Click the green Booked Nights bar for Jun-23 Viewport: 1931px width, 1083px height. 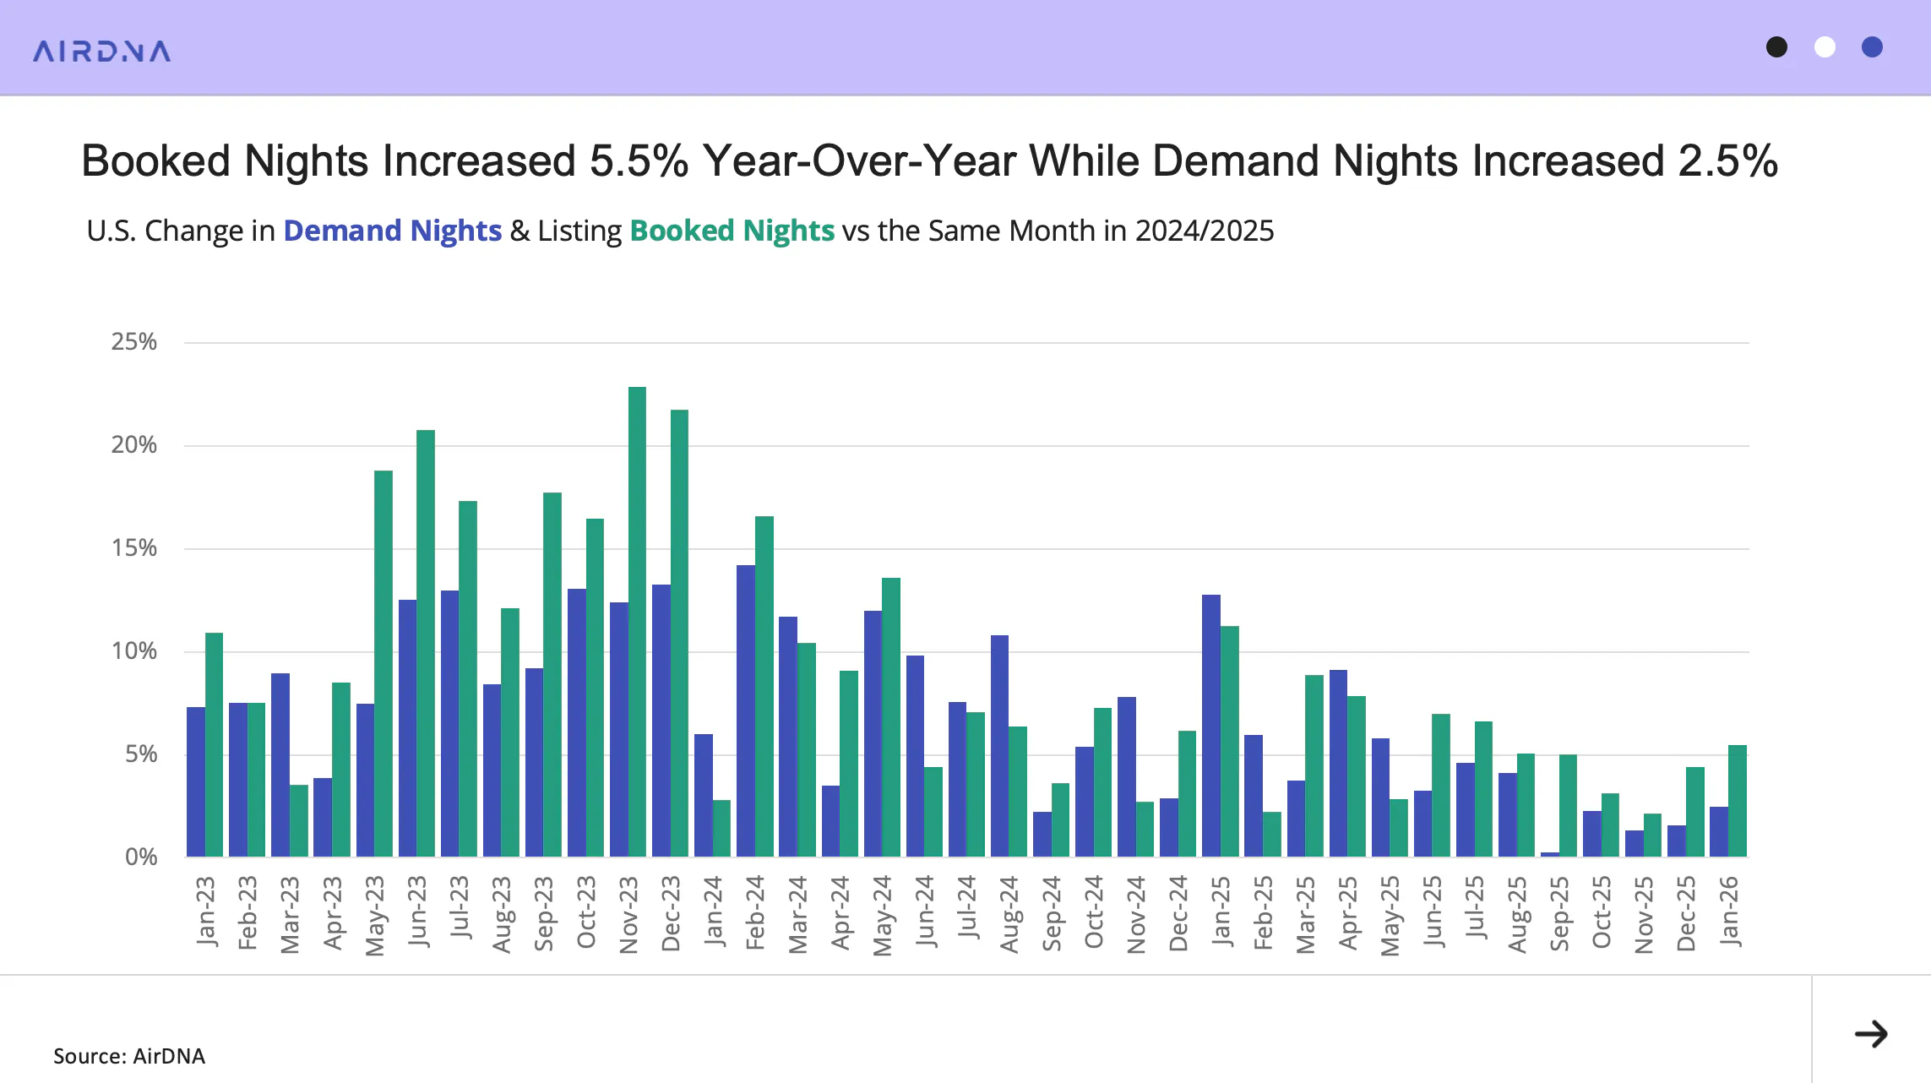pyautogui.click(x=426, y=644)
